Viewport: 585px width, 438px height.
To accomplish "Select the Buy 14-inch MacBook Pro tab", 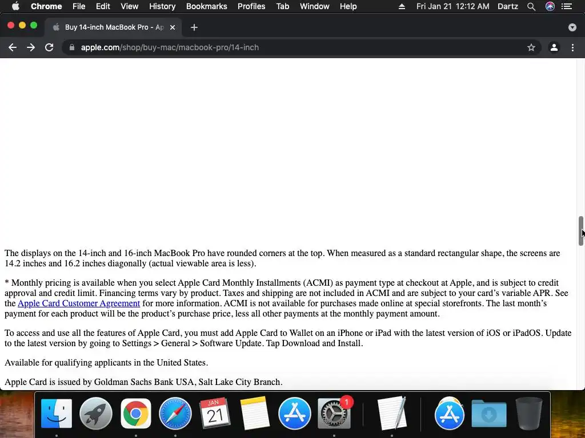I will coord(113,27).
